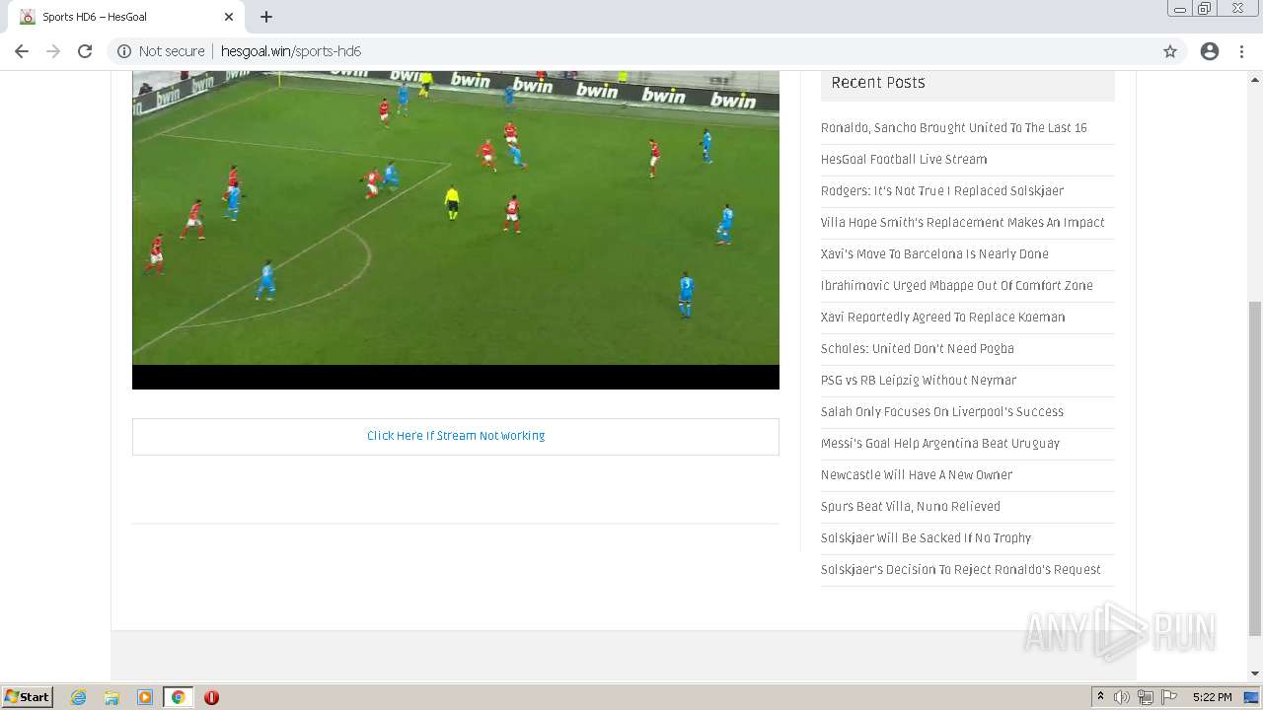Open Xavi's Move To Barcelona post
Viewport: 1263px width, 710px height.
(x=934, y=254)
